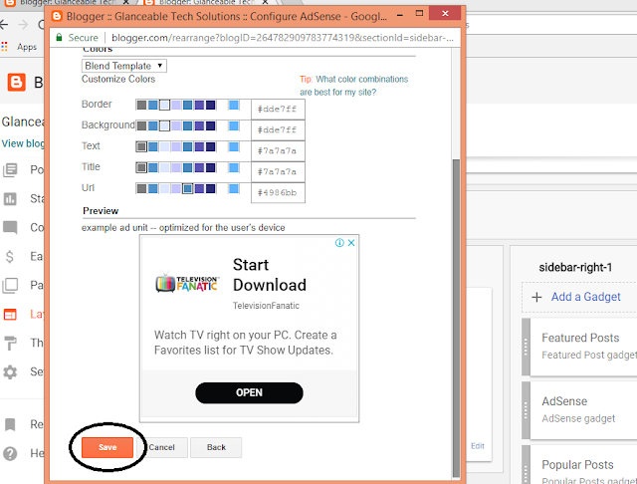Click the Edit link in the layout page
Screen dimensions: 637x484
(478, 446)
